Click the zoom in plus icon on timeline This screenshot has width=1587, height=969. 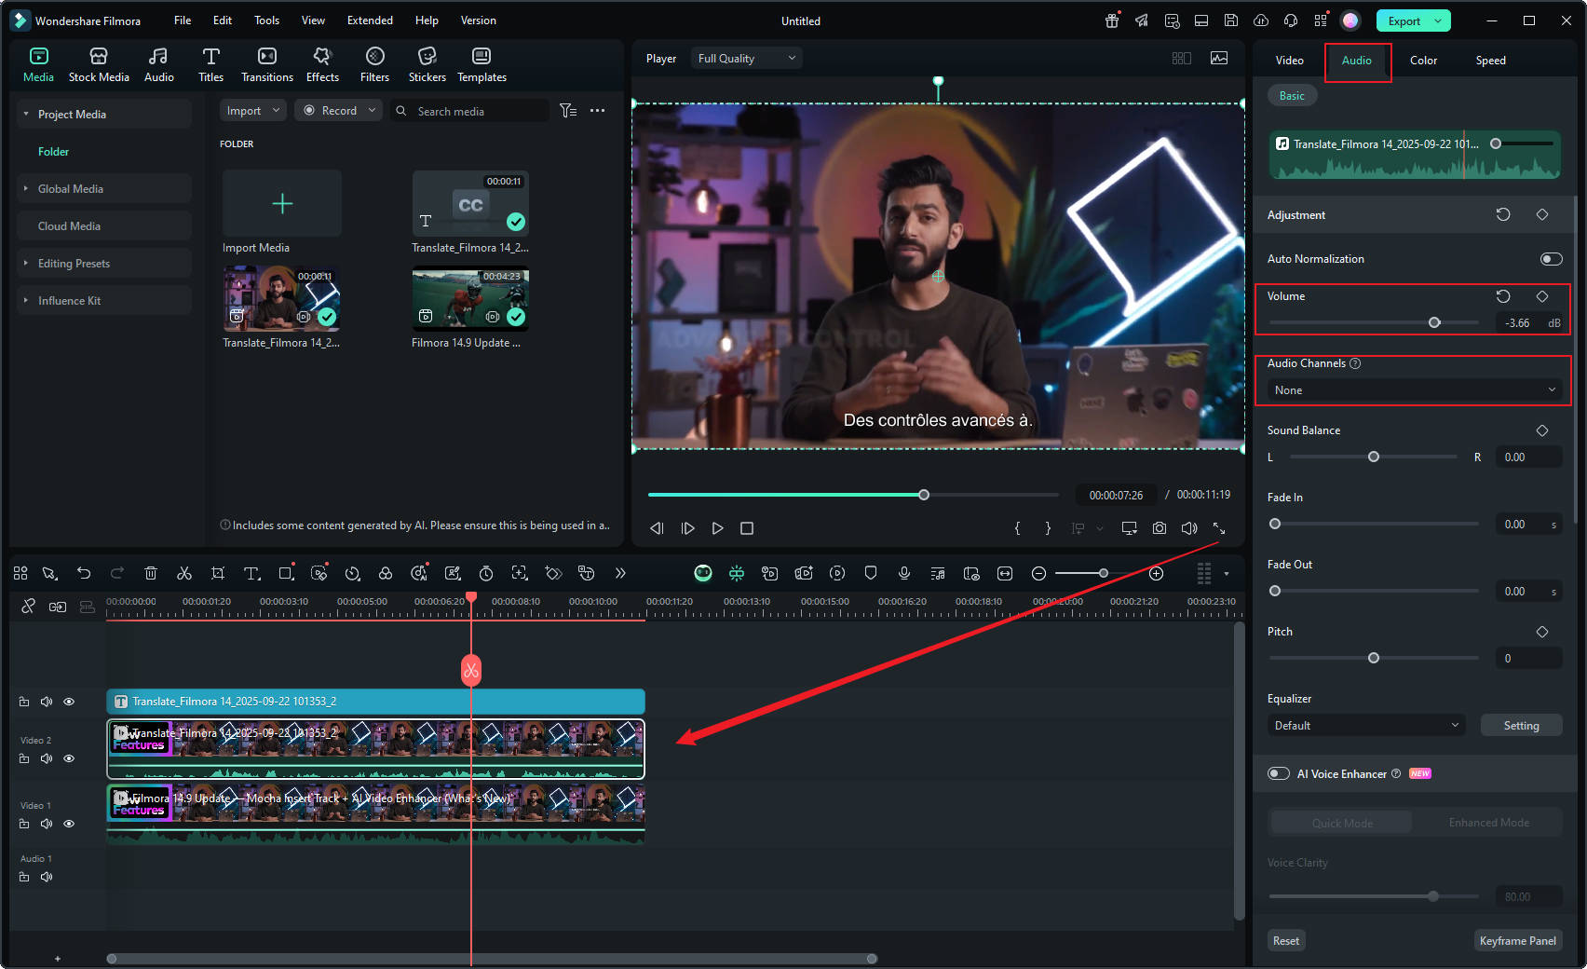coord(1157,573)
